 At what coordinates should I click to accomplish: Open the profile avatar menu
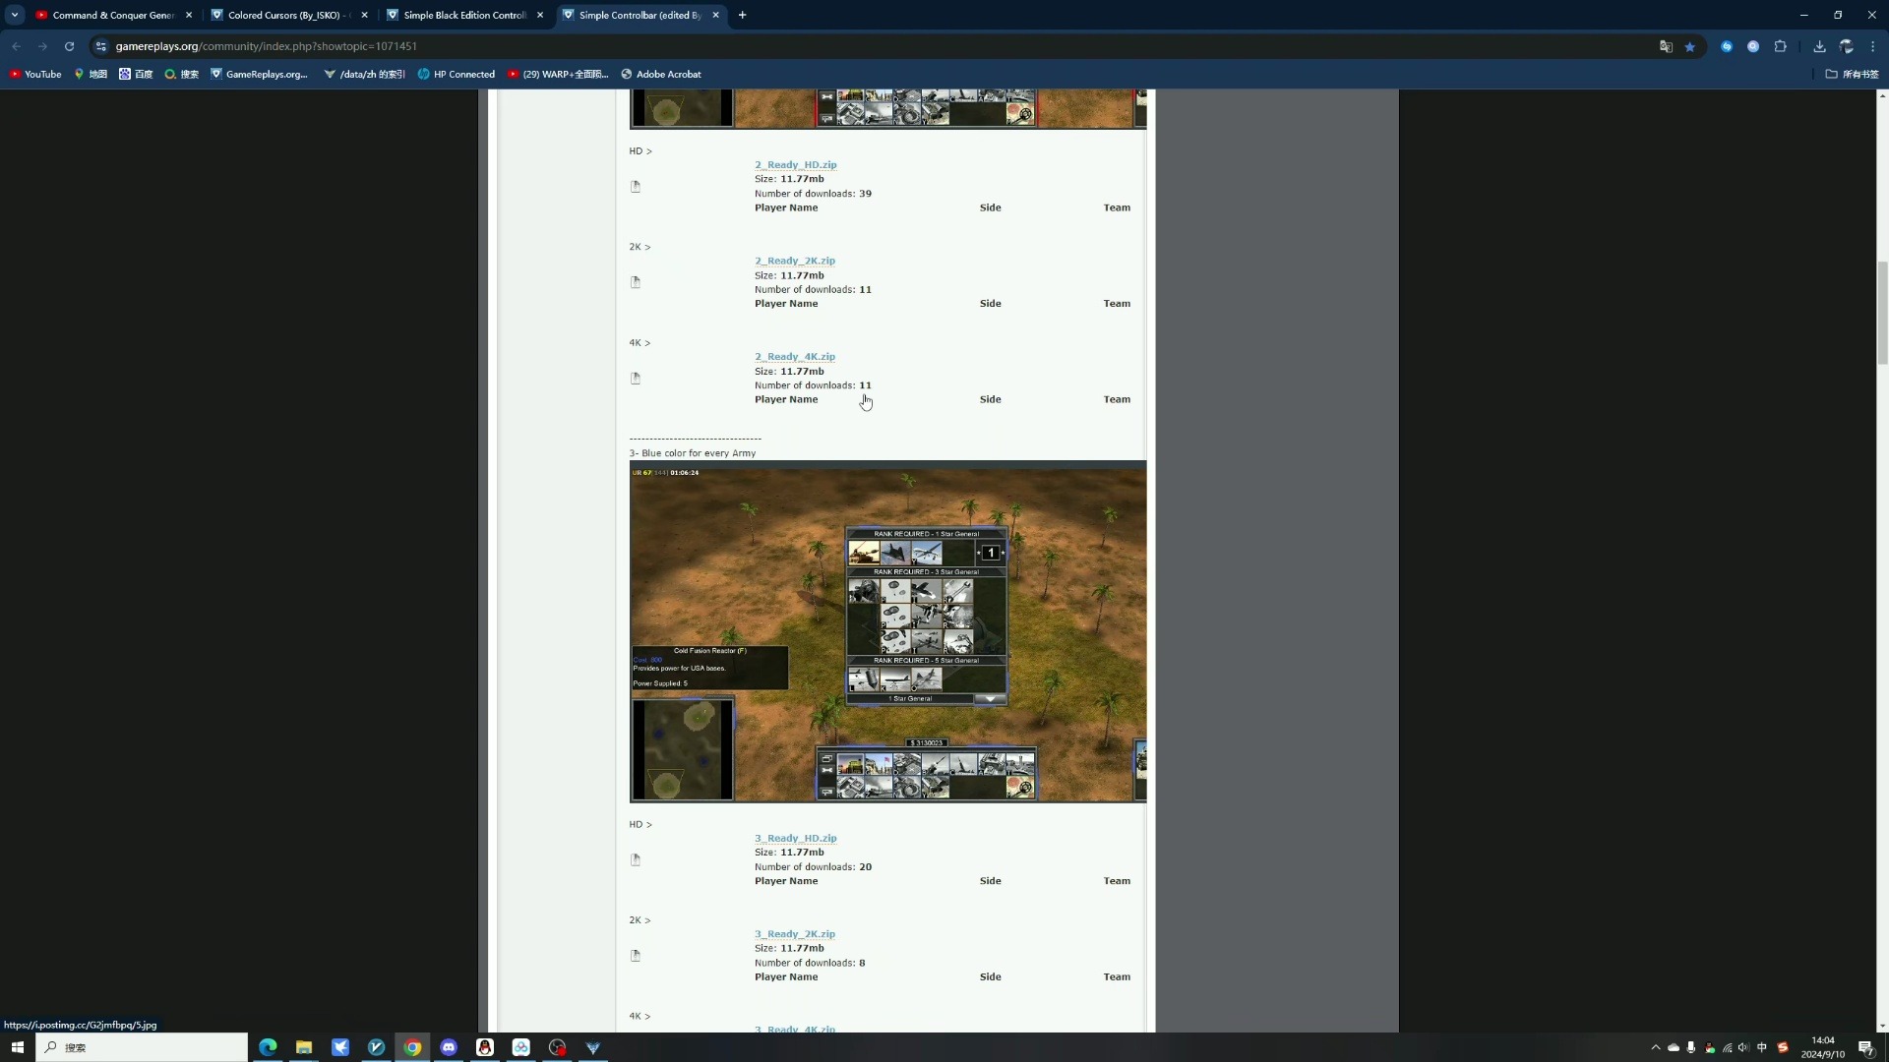(1847, 46)
